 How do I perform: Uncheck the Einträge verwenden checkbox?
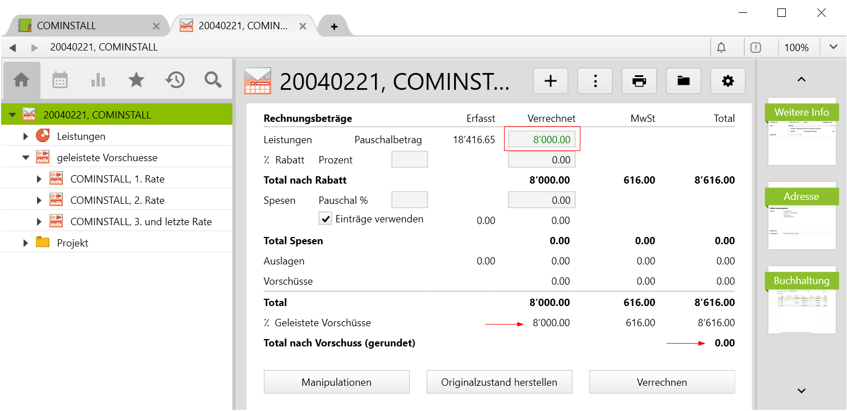click(x=326, y=219)
